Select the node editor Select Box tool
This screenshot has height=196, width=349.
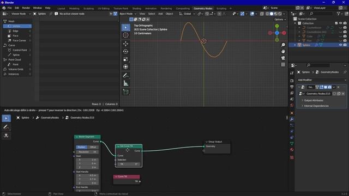pyautogui.click(x=6, y=118)
